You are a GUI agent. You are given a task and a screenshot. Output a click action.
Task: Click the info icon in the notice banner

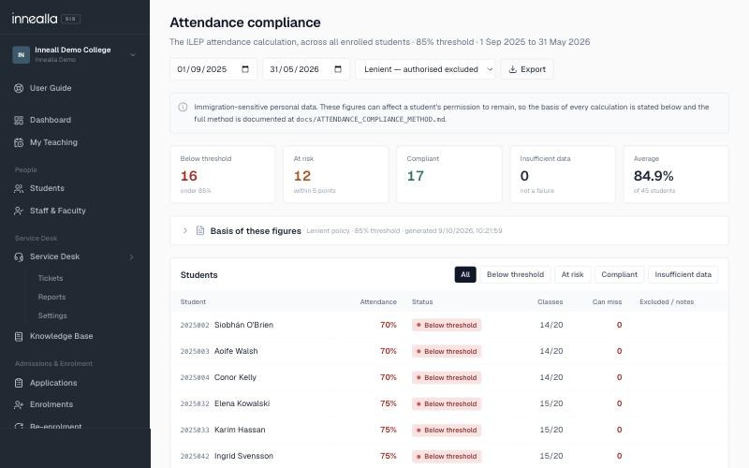(x=183, y=107)
